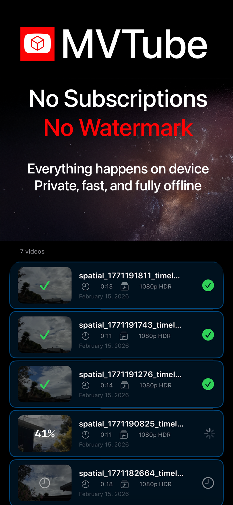Open the spatial_1771191811 video thumbnail
Image resolution: width=233 pixels, height=505 pixels.
[45, 285]
